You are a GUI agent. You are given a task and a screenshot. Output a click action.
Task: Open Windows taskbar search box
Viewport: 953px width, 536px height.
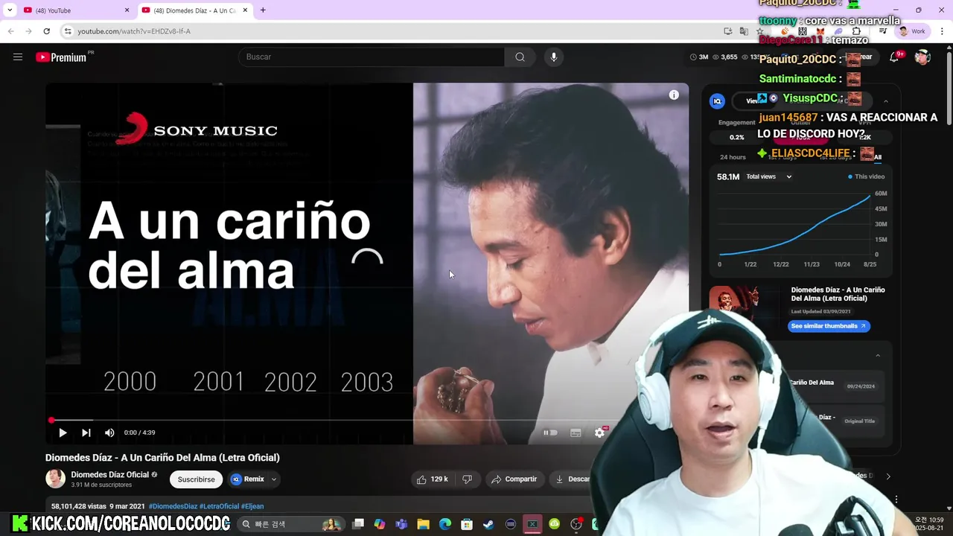[293, 524]
